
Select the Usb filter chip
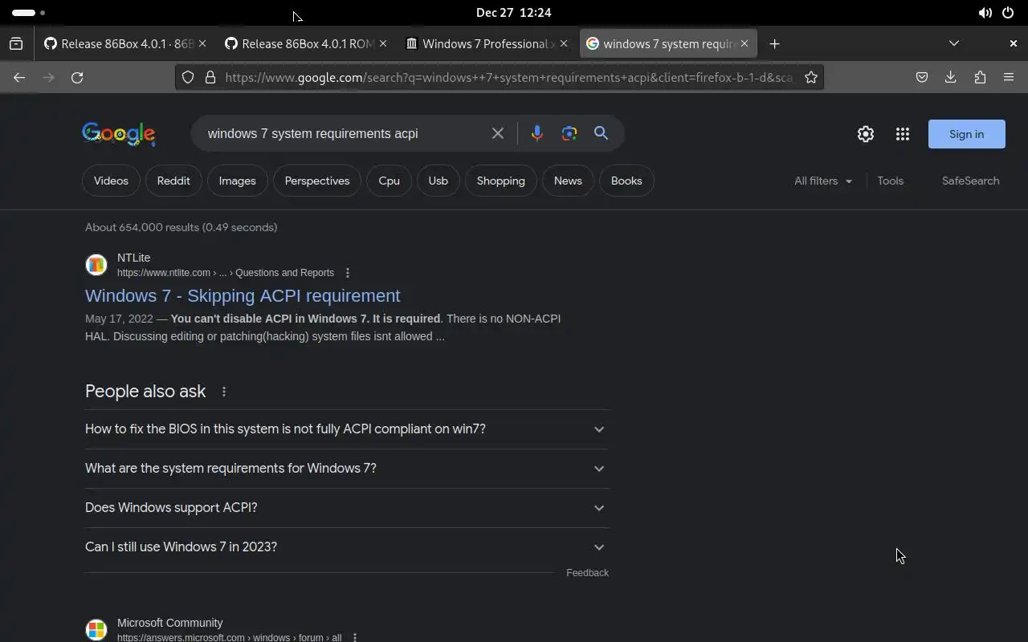tap(438, 181)
